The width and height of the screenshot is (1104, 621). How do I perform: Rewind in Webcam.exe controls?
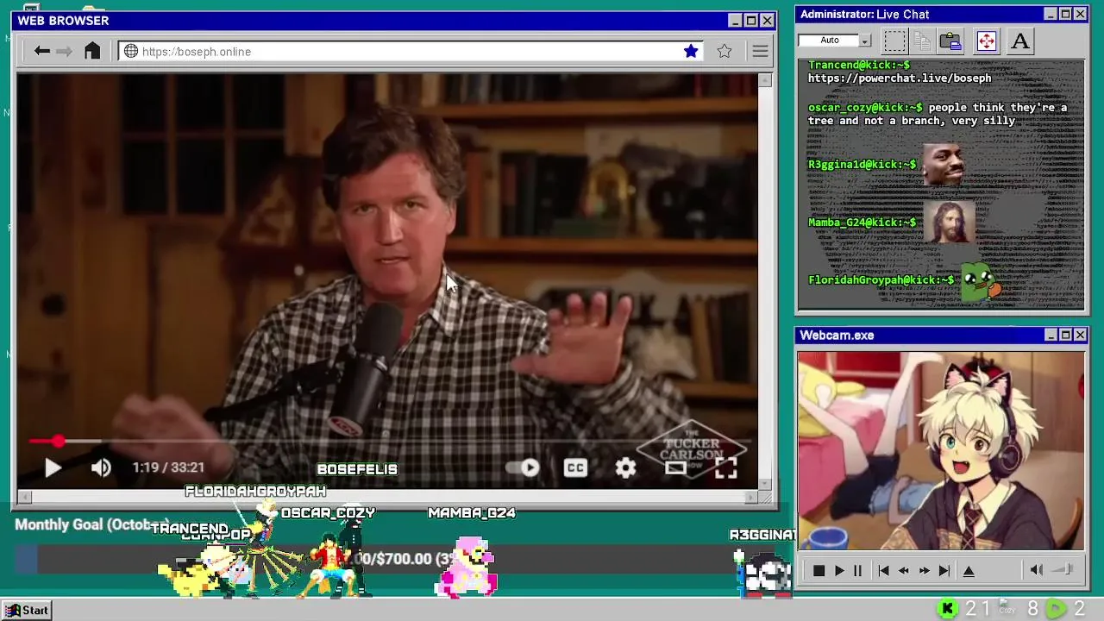pos(903,570)
